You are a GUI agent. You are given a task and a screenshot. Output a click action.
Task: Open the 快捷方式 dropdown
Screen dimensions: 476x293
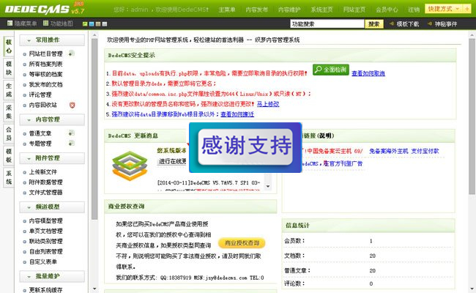tap(444, 9)
